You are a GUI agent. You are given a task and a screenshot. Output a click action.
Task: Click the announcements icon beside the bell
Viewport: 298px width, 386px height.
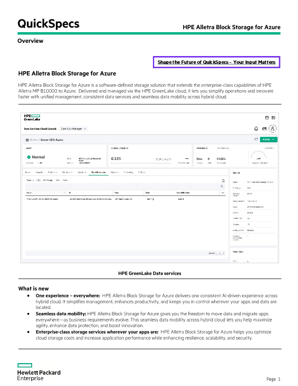pyautogui.click(x=264, y=129)
